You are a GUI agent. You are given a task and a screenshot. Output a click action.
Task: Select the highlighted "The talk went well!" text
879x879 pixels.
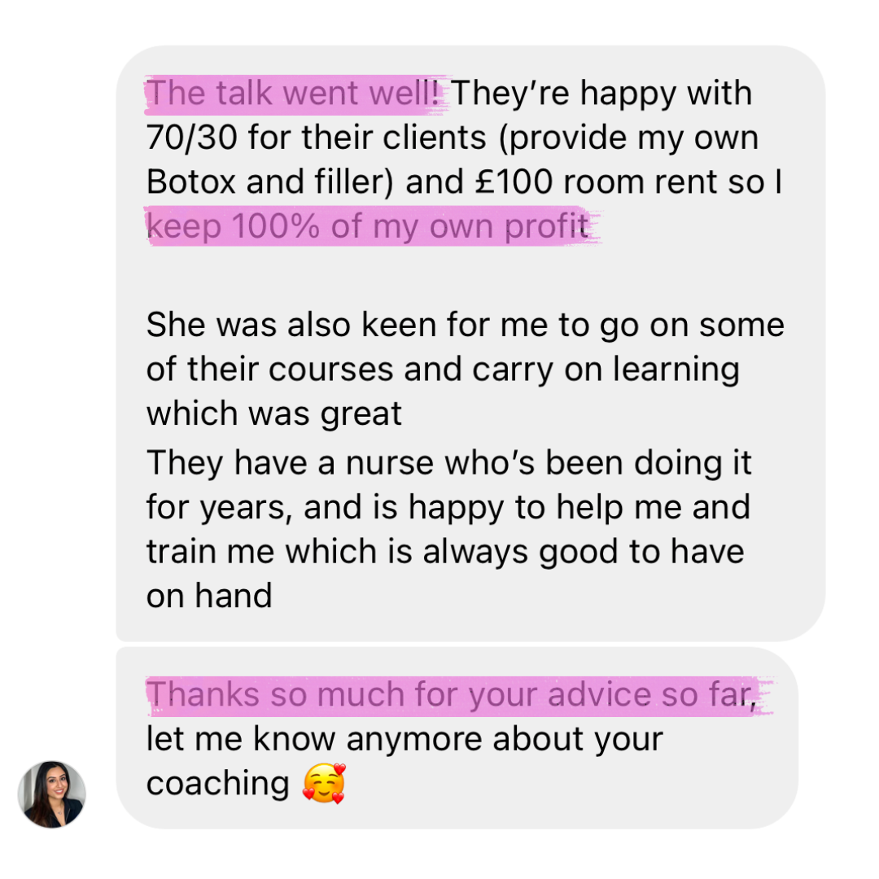pyautogui.click(x=295, y=93)
